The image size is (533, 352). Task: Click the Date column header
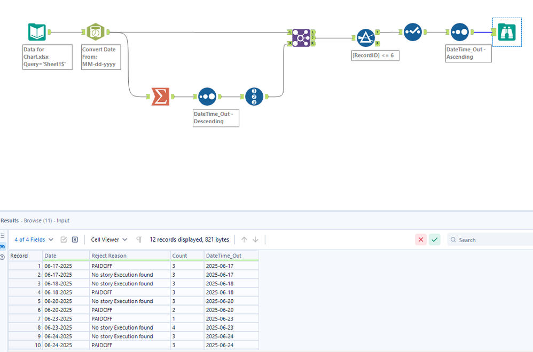(66, 255)
